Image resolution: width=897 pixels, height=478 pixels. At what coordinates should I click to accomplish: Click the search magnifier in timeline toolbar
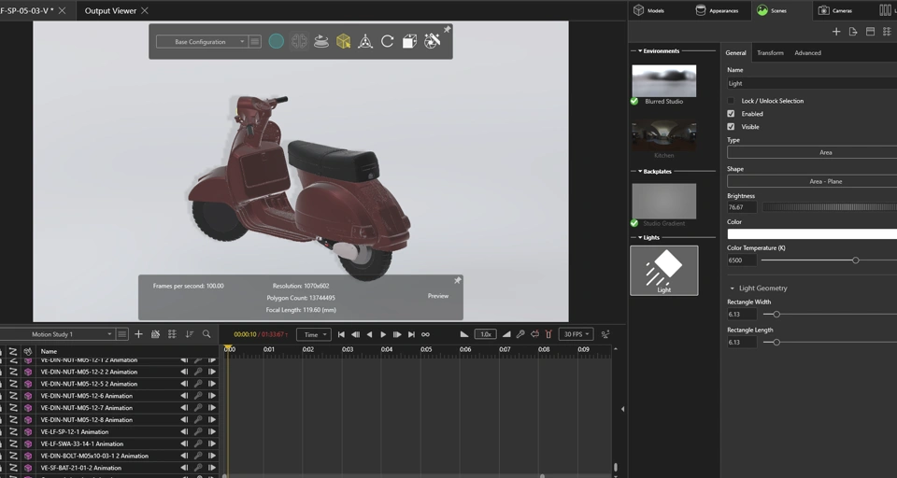tap(206, 334)
